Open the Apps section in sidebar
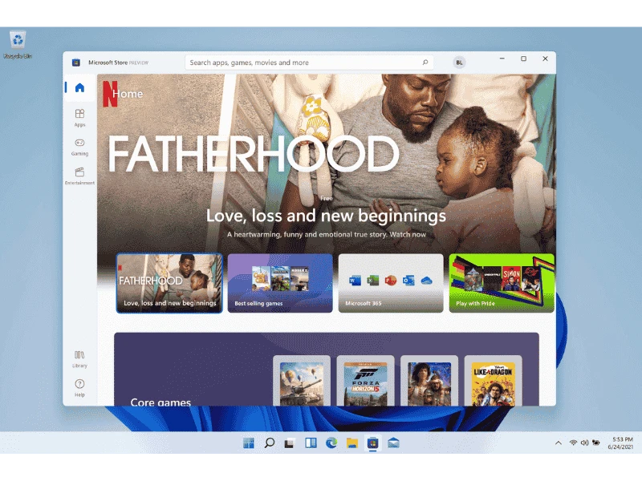 [79, 118]
